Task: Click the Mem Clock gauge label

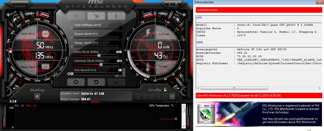Action: 28,67
